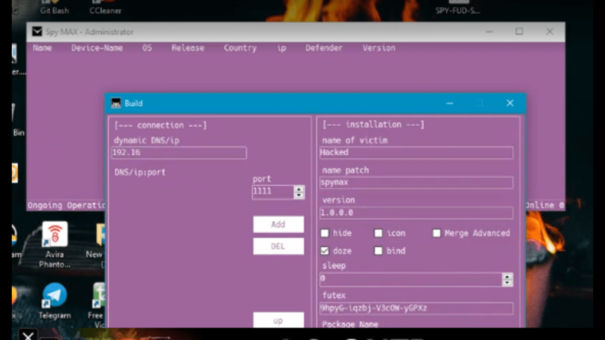Increase the sleep value with up arrow

(507, 276)
